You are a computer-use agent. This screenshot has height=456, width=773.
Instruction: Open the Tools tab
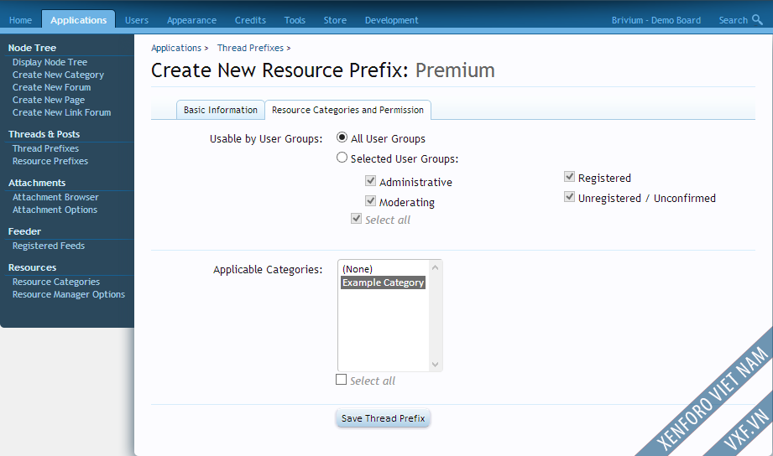click(295, 20)
